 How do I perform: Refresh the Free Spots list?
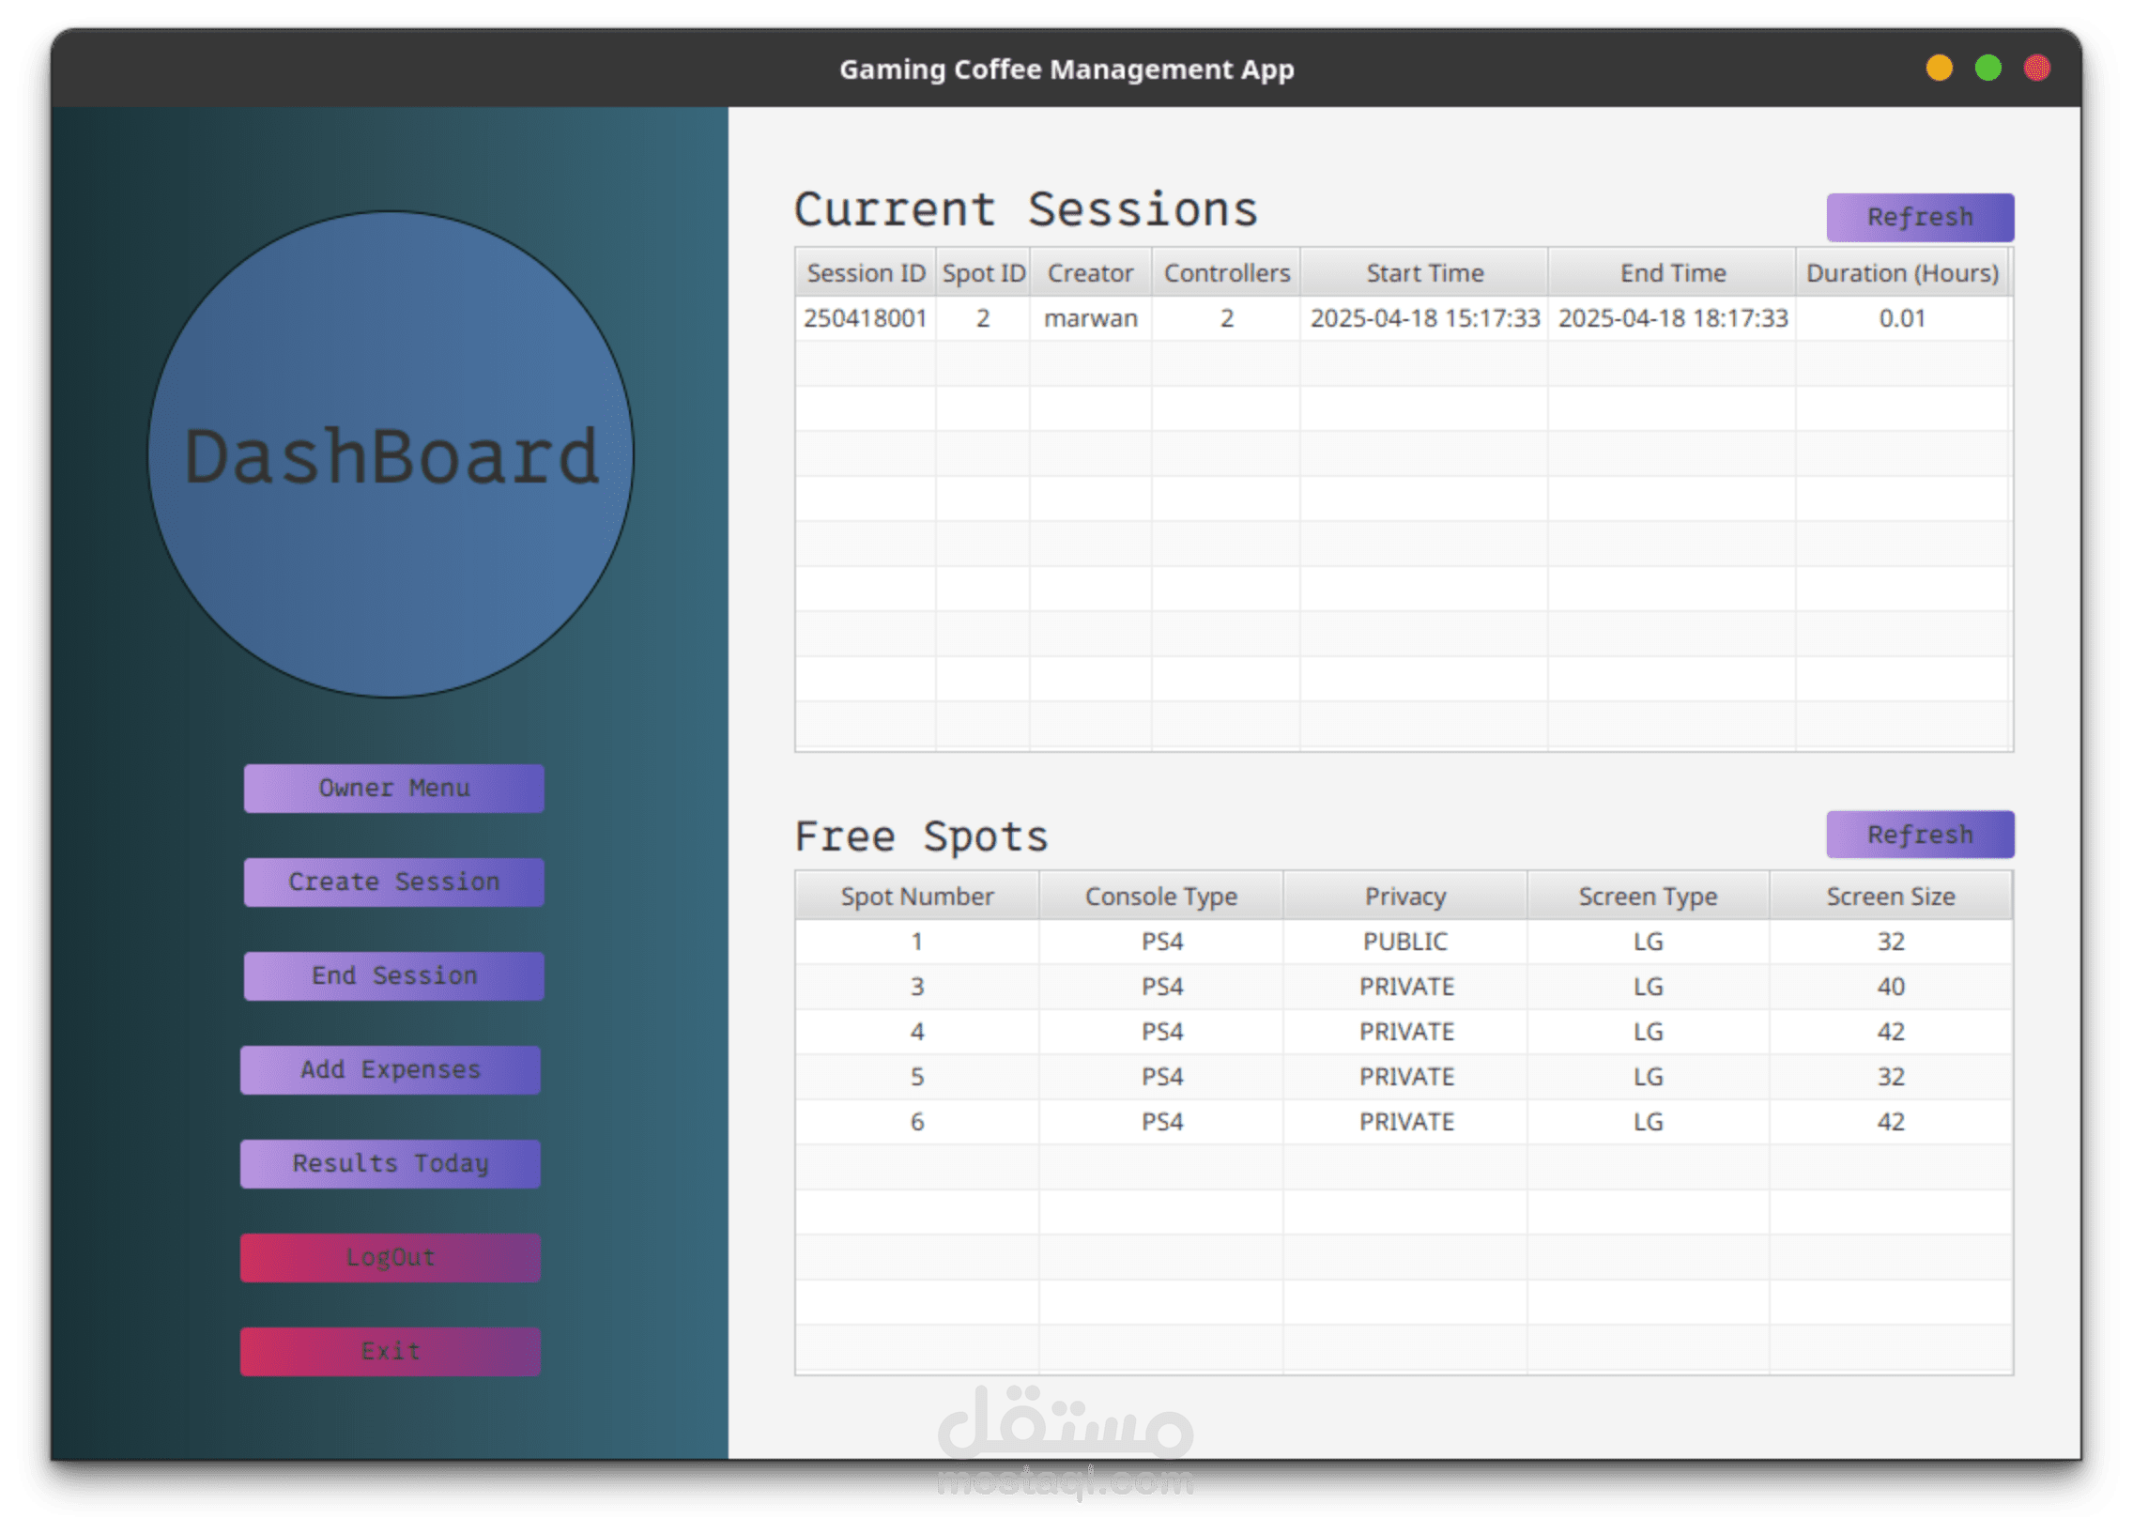1920,835
